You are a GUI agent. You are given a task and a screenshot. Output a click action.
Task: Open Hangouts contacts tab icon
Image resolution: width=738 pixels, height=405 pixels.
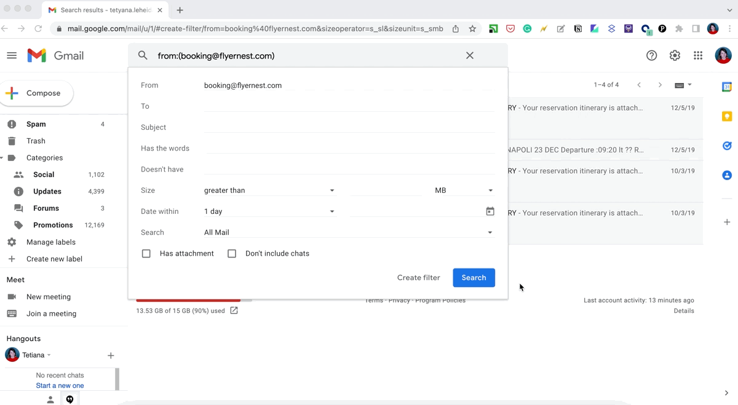coord(50,399)
